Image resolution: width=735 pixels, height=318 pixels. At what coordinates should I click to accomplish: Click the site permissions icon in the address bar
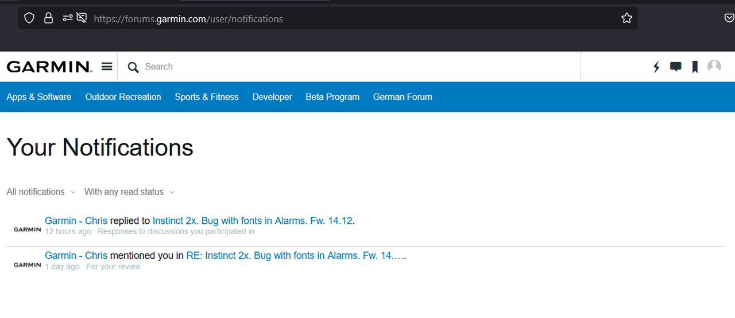tap(68, 18)
